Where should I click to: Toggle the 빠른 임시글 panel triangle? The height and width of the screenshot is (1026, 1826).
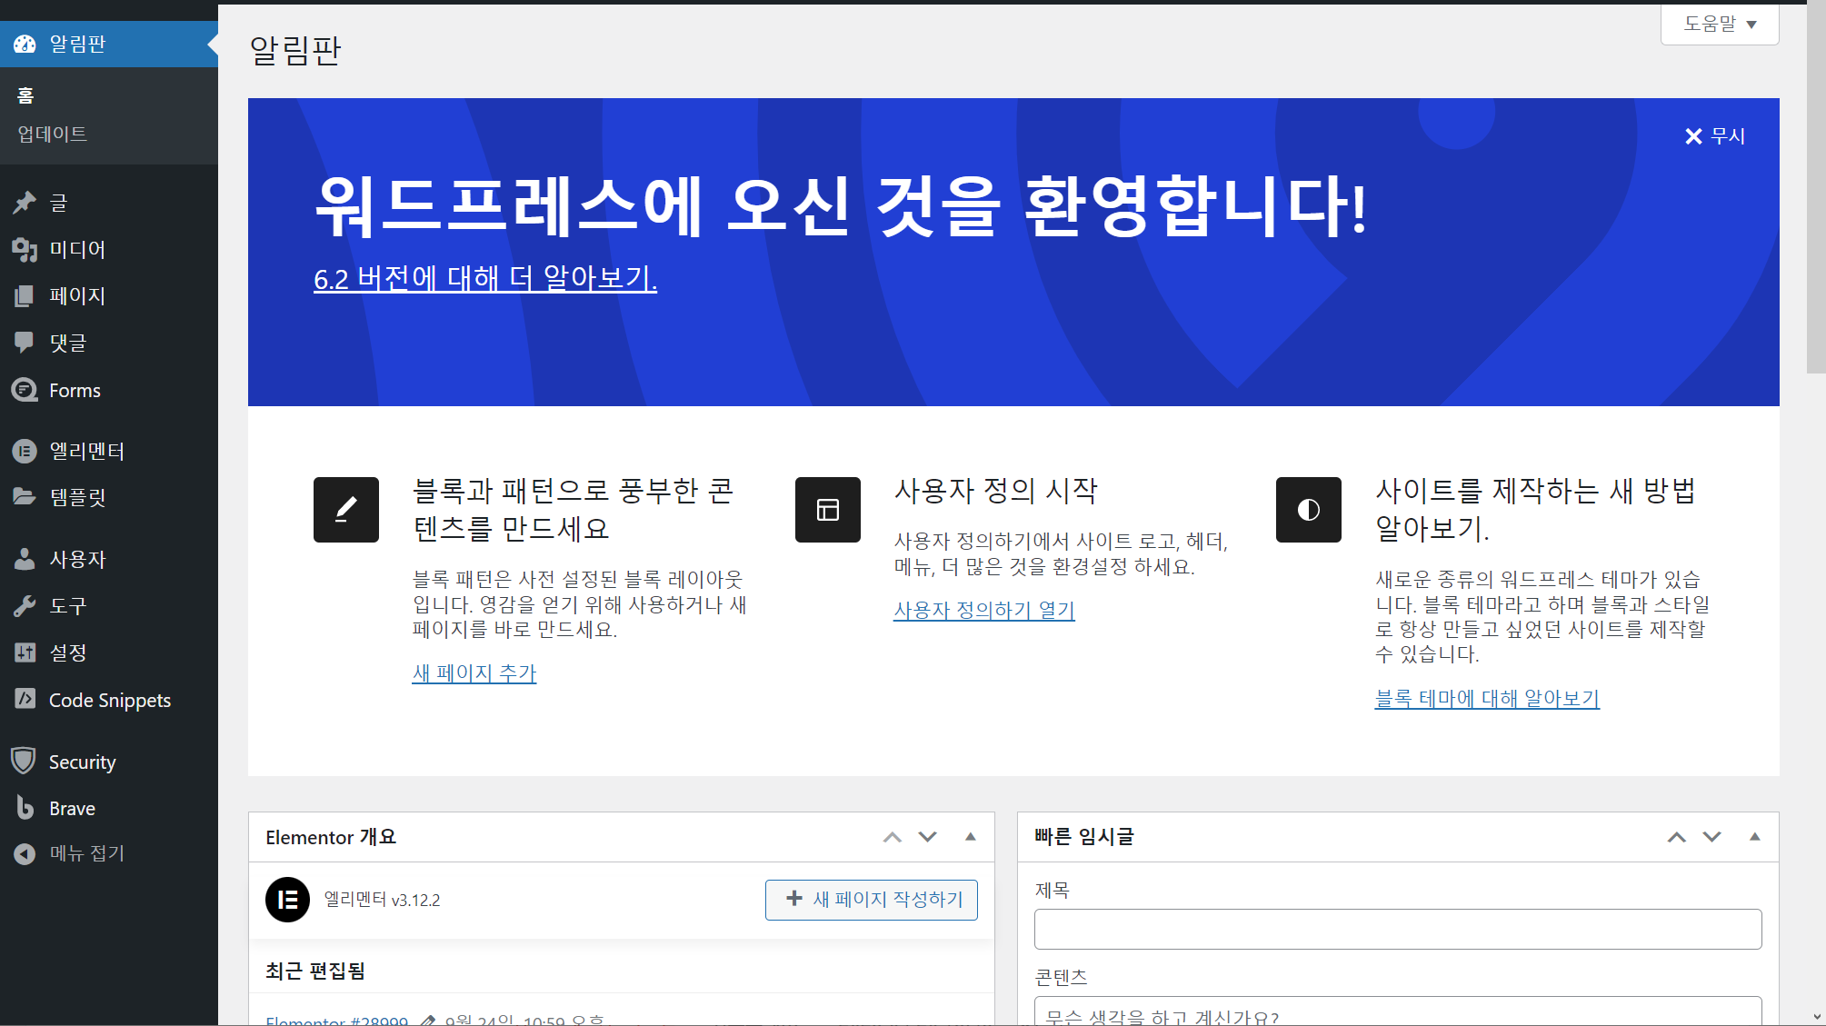coord(1754,837)
